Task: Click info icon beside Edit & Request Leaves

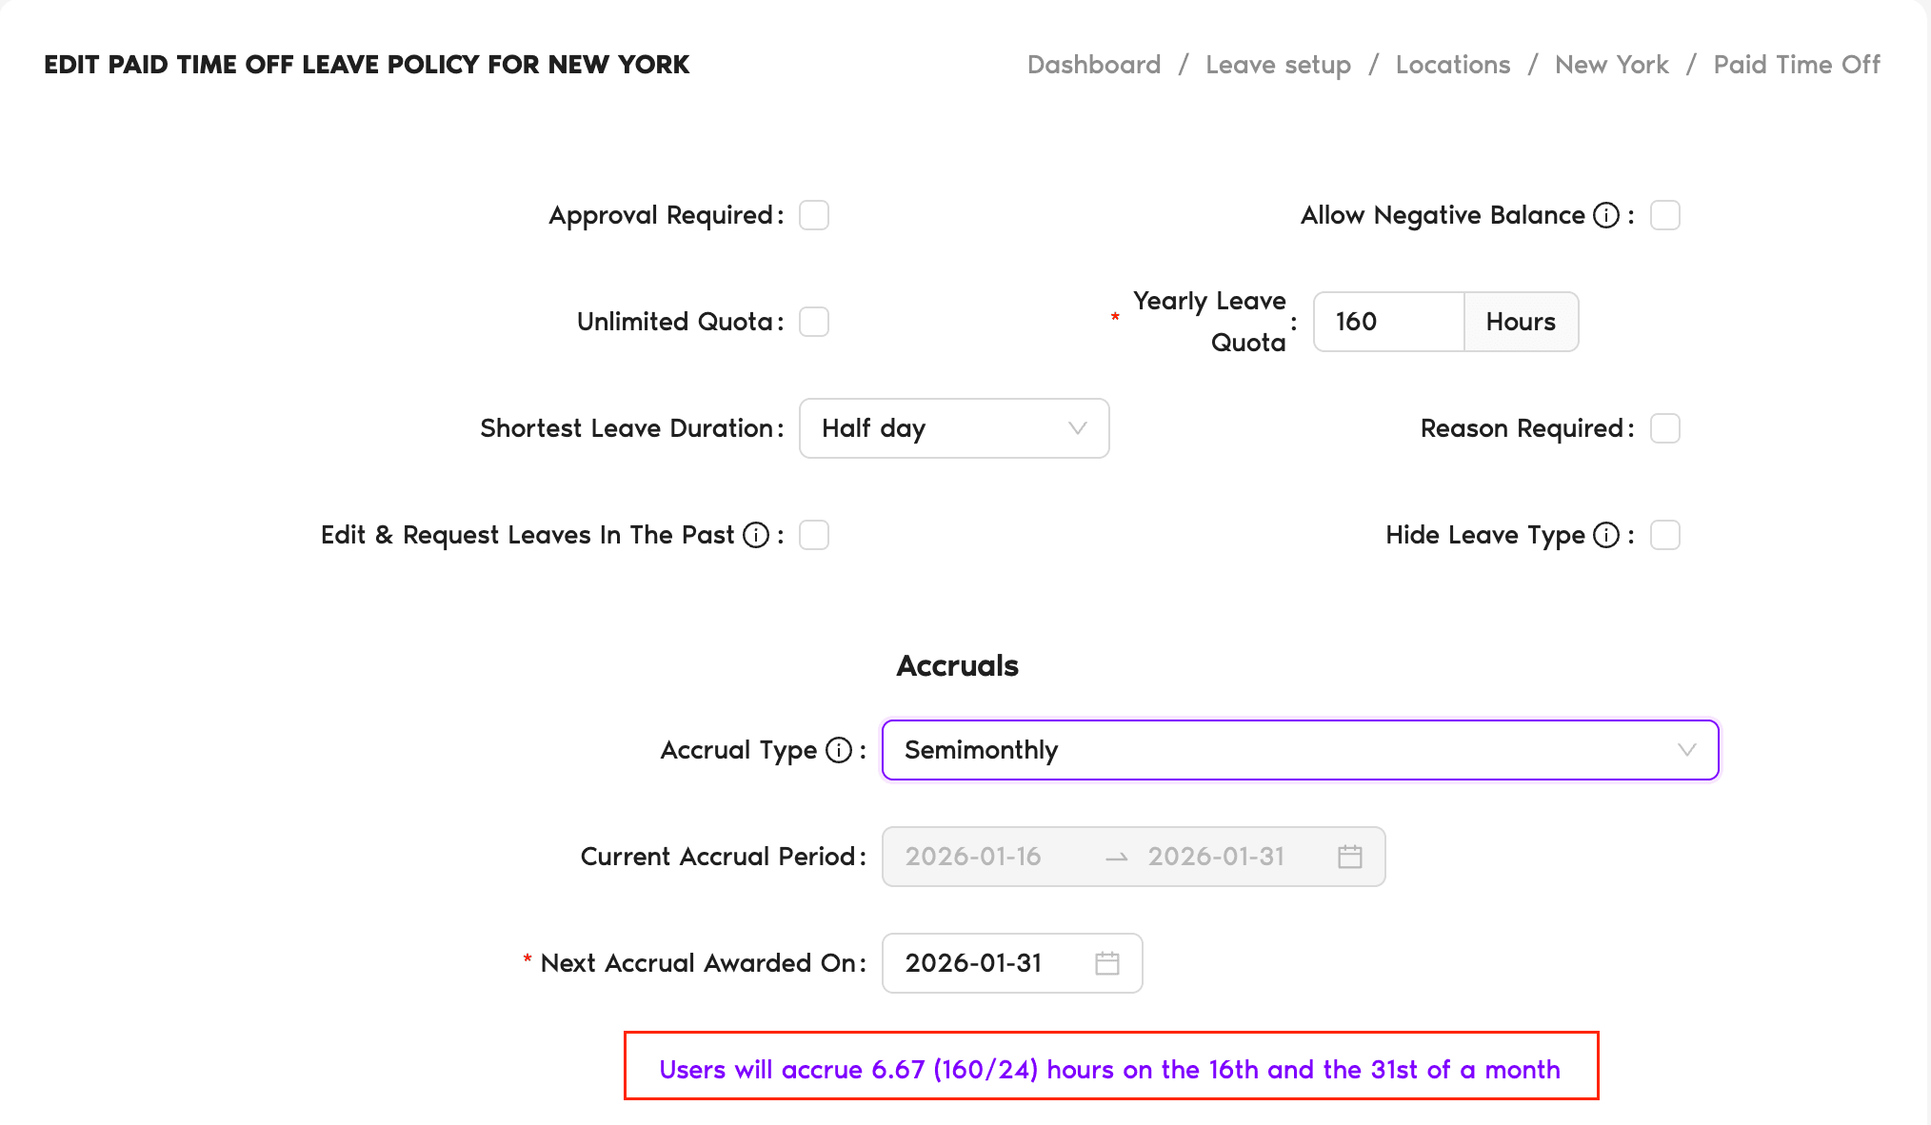Action: click(x=756, y=535)
